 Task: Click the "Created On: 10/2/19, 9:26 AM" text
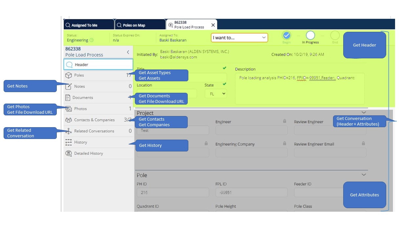(x=298, y=54)
